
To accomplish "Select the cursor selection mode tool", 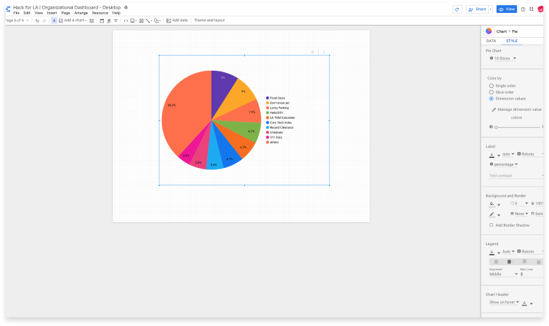I will click(54, 21).
